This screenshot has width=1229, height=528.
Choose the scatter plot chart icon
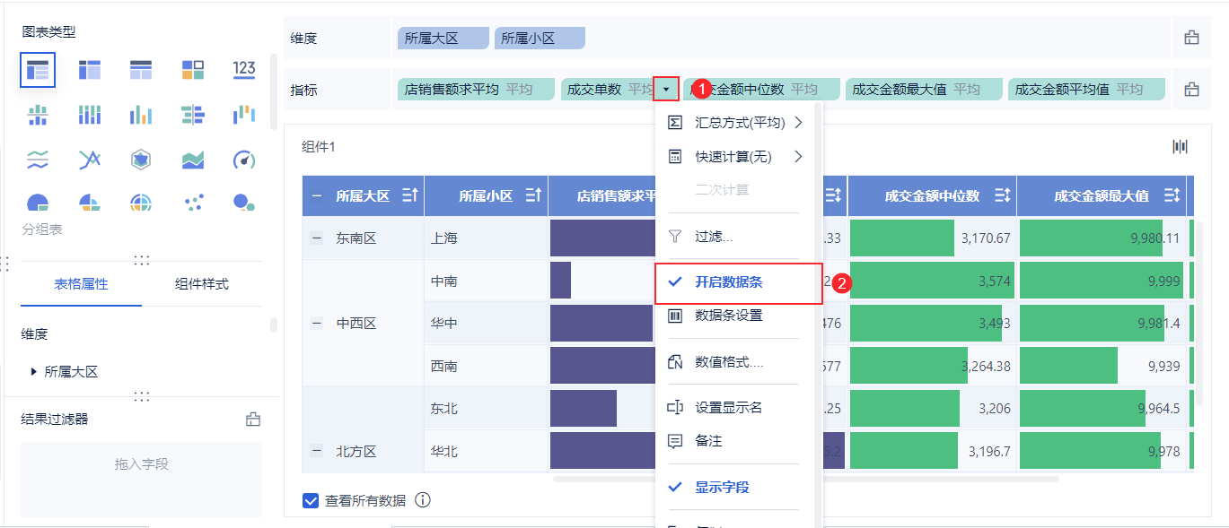193,203
